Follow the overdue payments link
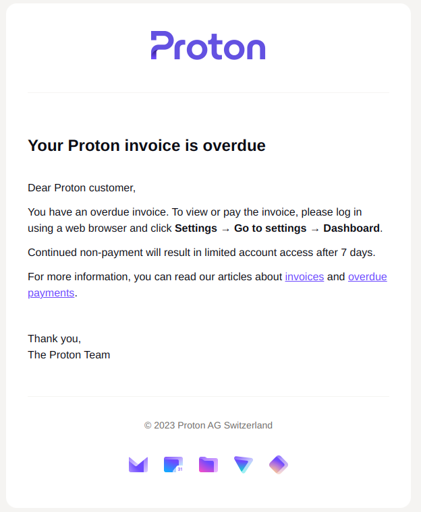 coord(367,277)
